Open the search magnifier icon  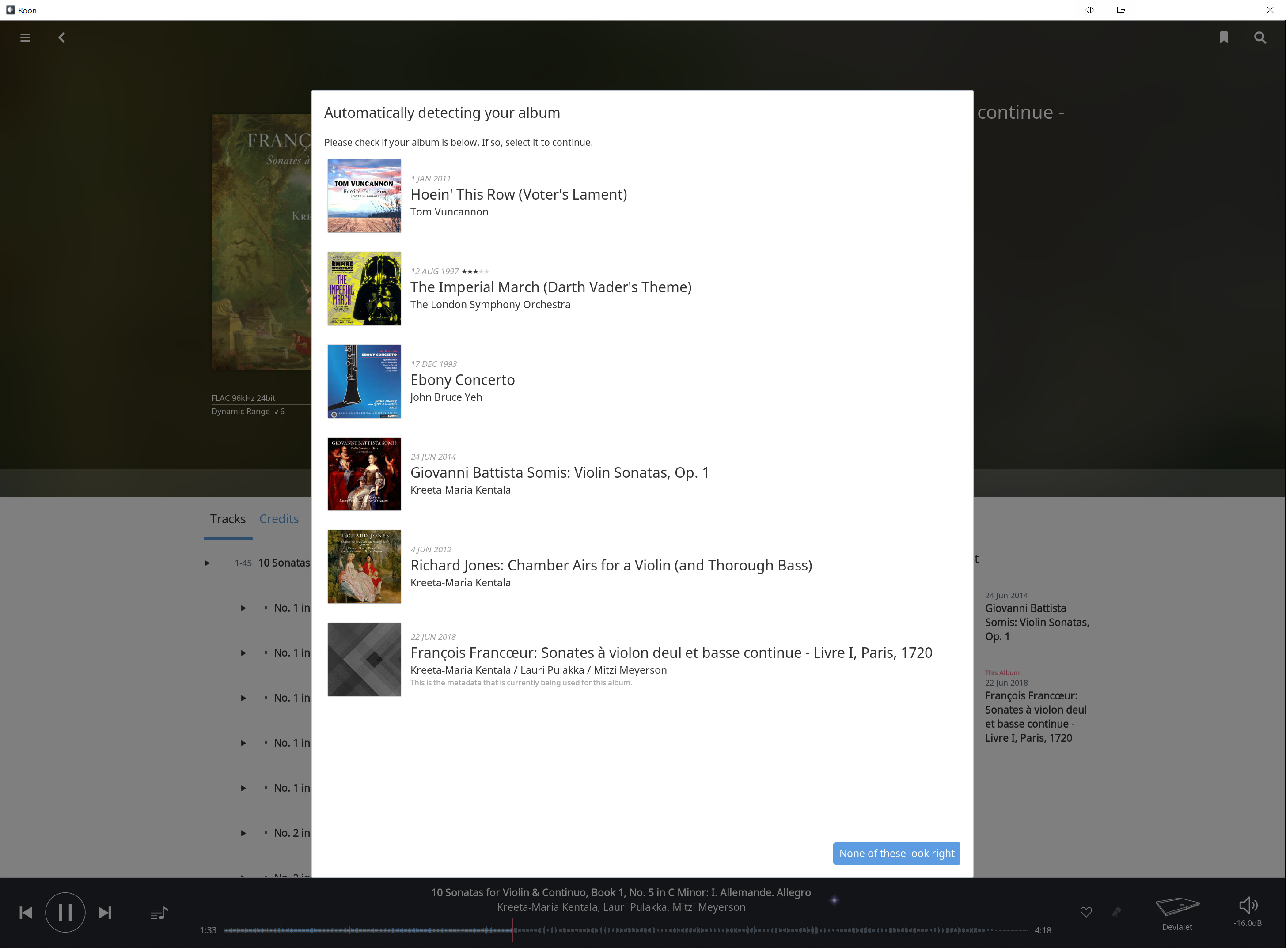(x=1259, y=37)
